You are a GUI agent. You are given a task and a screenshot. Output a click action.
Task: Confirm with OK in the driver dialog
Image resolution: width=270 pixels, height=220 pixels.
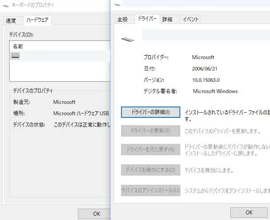tap(249, 213)
